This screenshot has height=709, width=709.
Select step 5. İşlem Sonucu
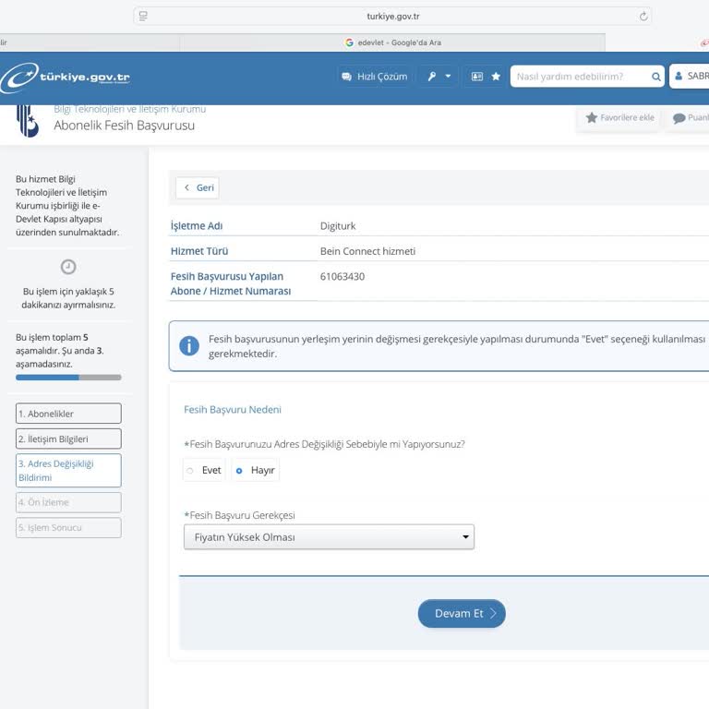point(68,528)
